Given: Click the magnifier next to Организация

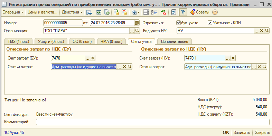Looking at the screenshot, I should pyautogui.click(x=137, y=31).
